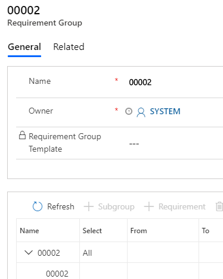Click the Subgroup button label
The height and width of the screenshot is (279, 223).
pos(116,206)
